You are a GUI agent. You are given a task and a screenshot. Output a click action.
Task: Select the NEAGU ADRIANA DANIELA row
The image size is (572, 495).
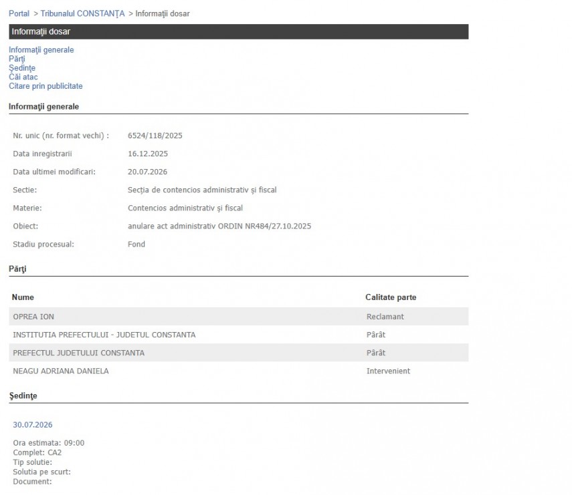click(239, 371)
